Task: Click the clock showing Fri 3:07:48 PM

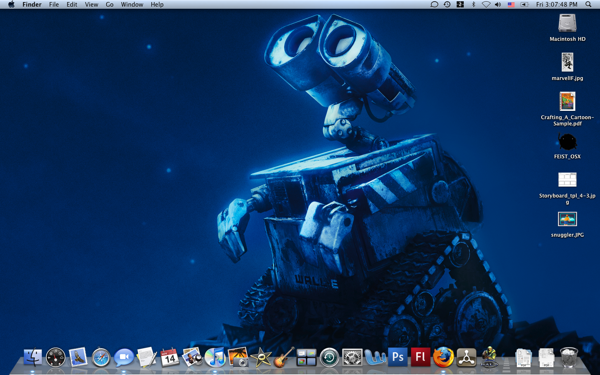Action: tap(557, 4)
